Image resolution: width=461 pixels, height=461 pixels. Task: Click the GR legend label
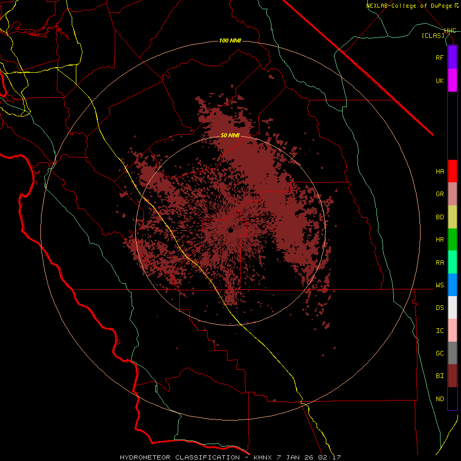click(x=439, y=194)
